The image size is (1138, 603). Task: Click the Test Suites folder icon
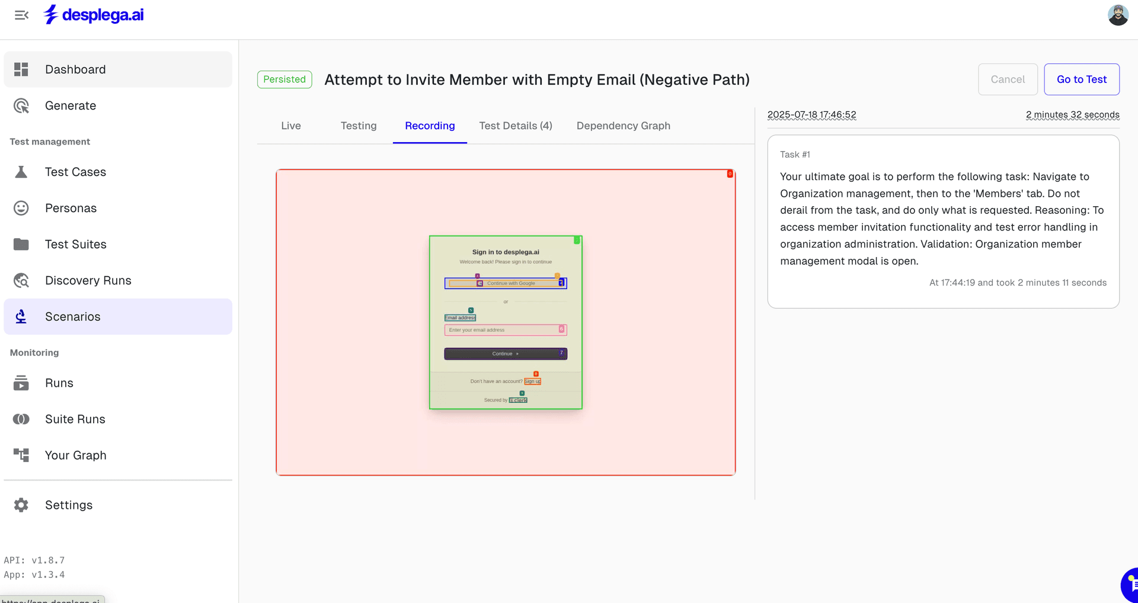tap(21, 245)
